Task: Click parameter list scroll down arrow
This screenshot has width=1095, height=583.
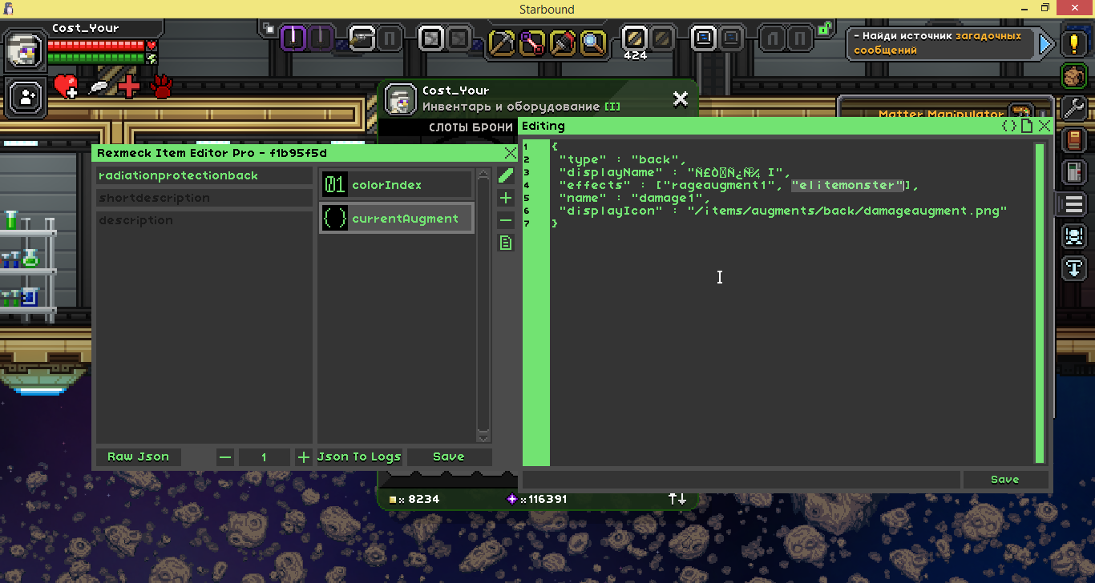Action: coord(483,436)
